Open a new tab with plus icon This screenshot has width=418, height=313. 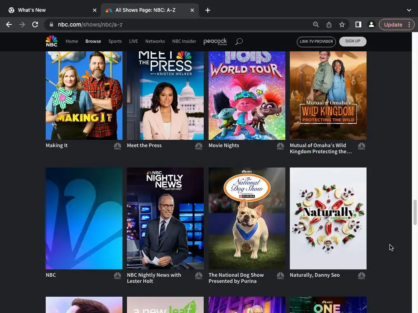point(208,10)
